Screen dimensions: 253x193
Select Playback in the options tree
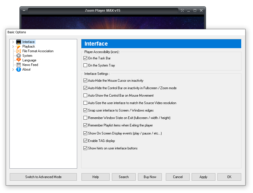click(29, 46)
